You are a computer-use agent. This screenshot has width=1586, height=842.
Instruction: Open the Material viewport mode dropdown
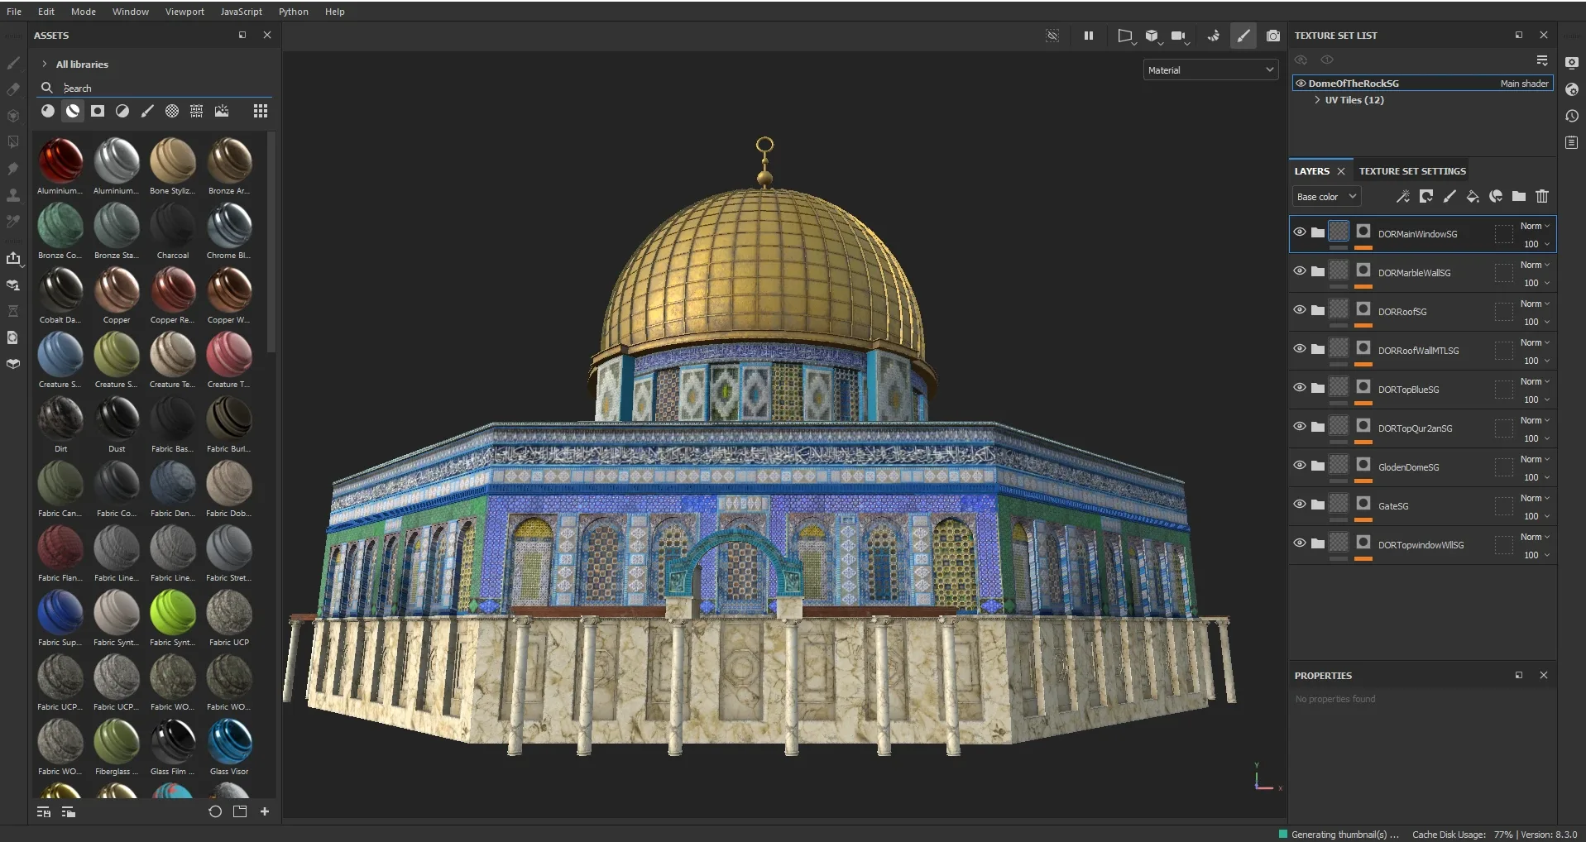click(1210, 70)
